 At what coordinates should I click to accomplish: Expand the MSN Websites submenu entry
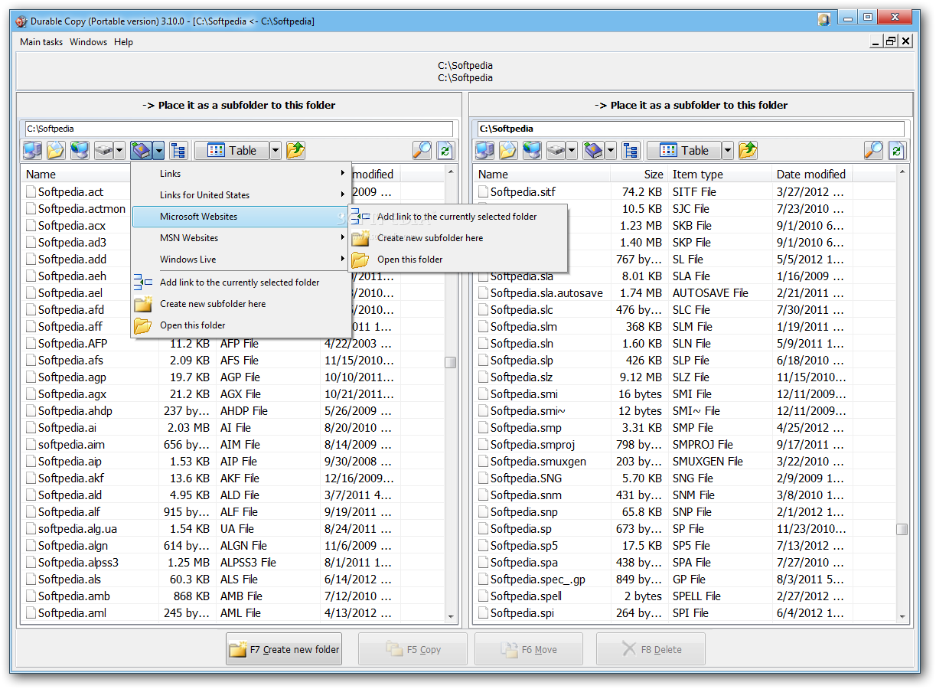[240, 238]
